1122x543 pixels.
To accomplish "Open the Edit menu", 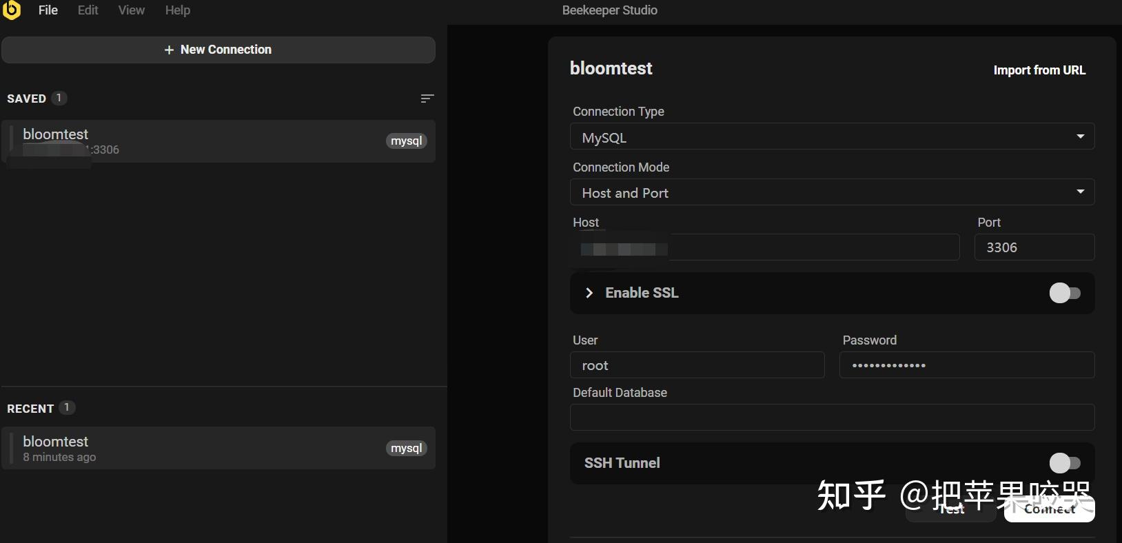I will [x=88, y=10].
